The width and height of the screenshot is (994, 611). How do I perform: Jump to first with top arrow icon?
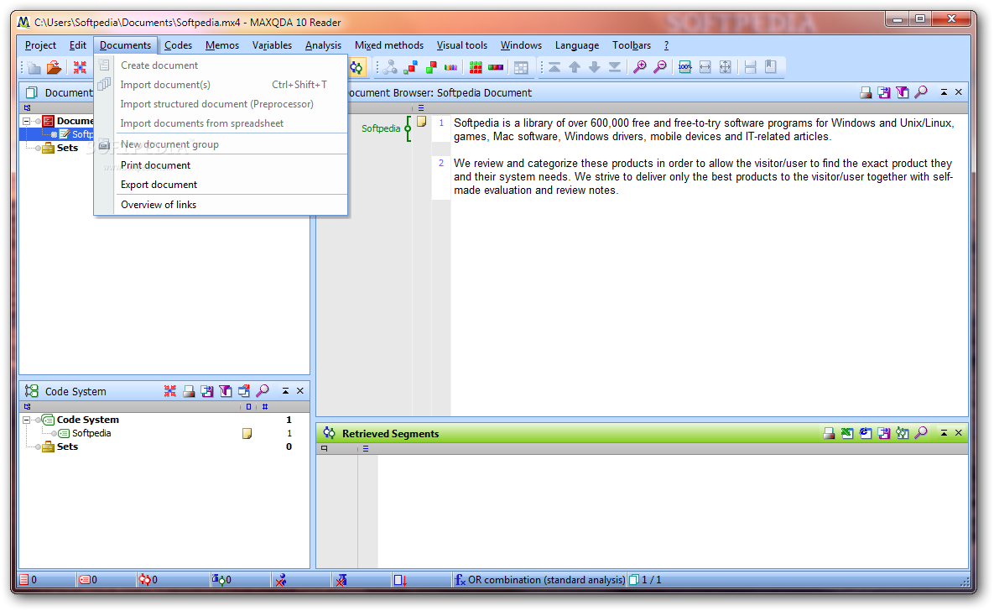[x=554, y=67]
